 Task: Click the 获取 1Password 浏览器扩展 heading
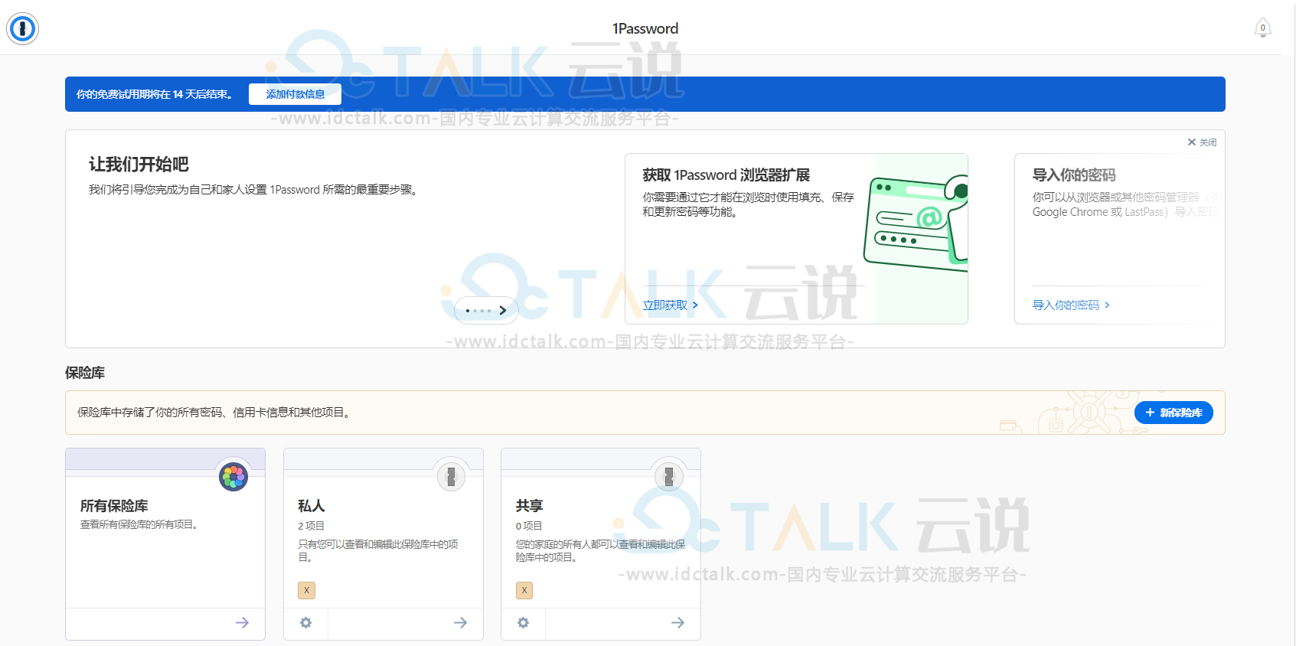pos(726,175)
